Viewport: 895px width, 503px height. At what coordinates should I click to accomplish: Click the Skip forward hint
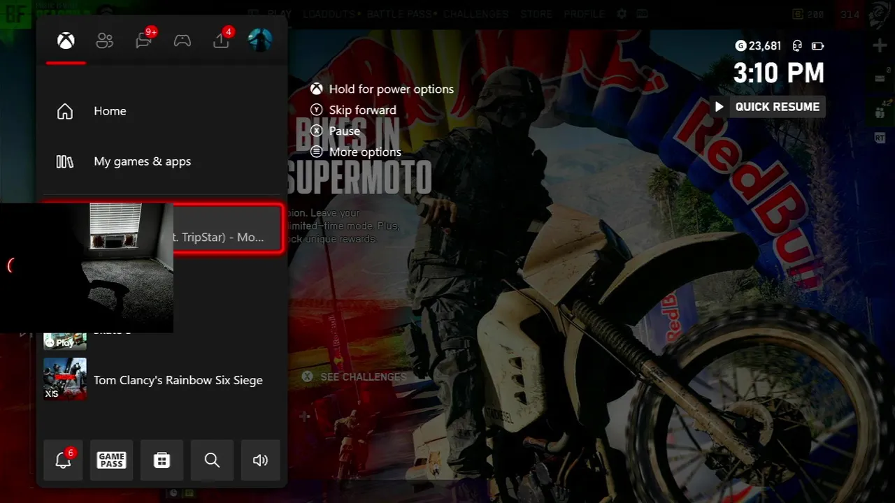[x=353, y=110]
